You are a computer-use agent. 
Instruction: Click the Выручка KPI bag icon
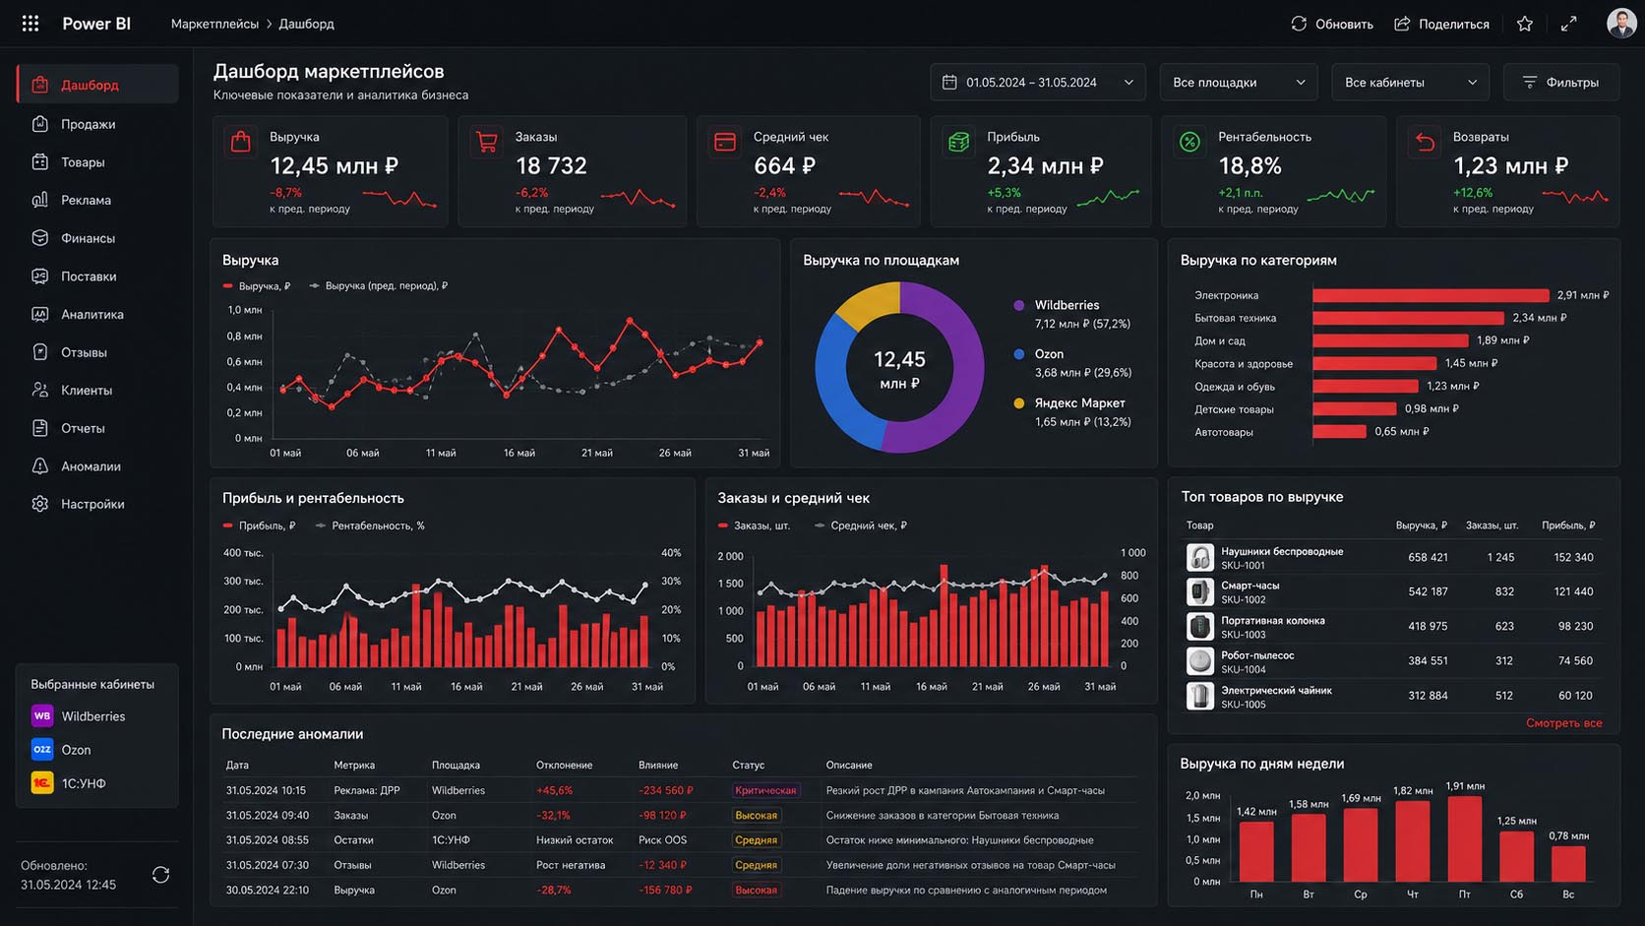tap(241, 142)
